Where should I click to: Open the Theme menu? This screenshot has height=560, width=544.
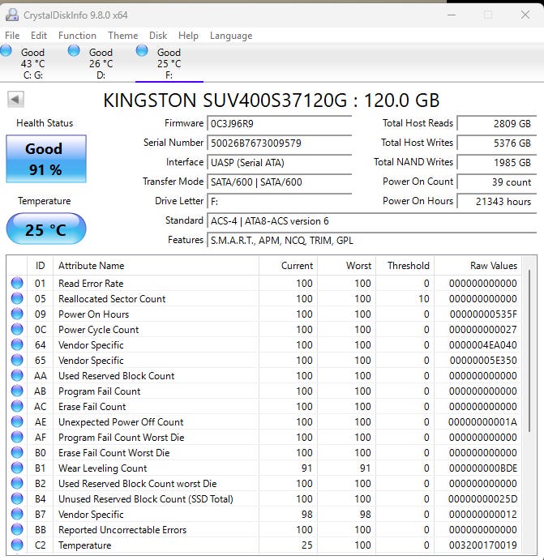pyautogui.click(x=122, y=36)
